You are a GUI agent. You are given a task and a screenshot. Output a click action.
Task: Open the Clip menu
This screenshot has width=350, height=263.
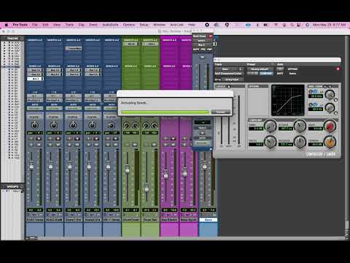click(x=81, y=25)
